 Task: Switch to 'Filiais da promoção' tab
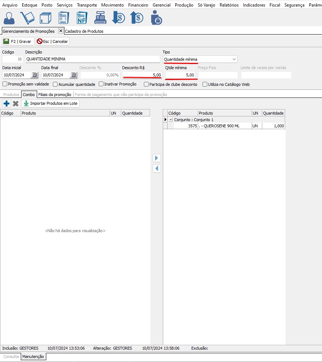pyautogui.click(x=55, y=95)
